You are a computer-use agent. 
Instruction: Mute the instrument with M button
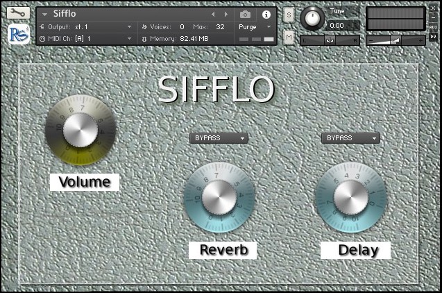pyautogui.click(x=289, y=37)
